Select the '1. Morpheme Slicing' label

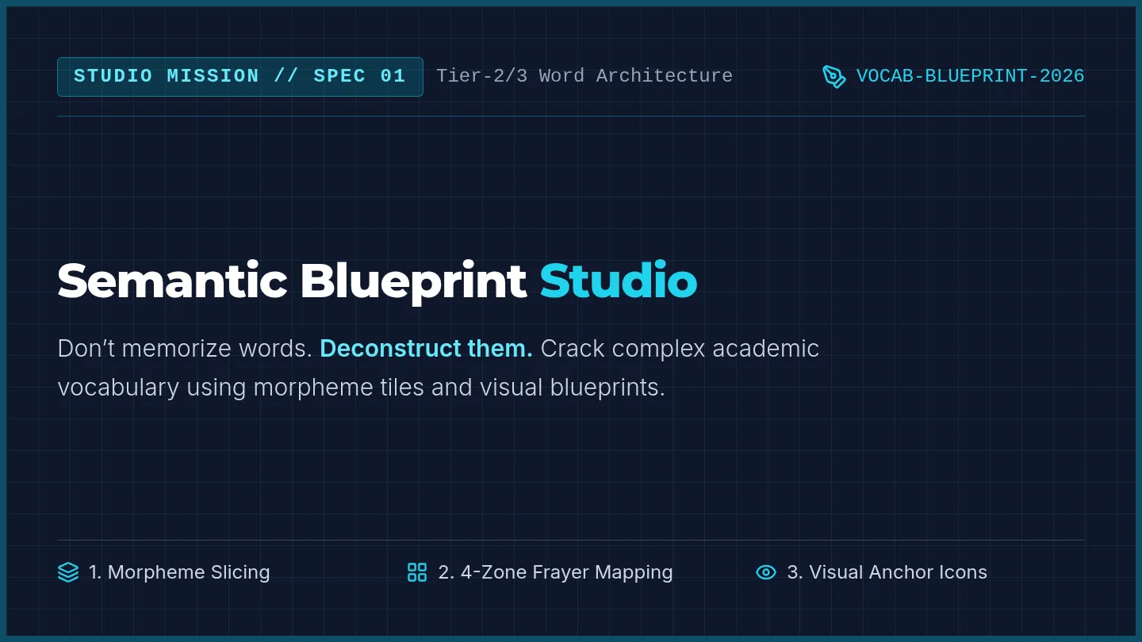tap(179, 572)
